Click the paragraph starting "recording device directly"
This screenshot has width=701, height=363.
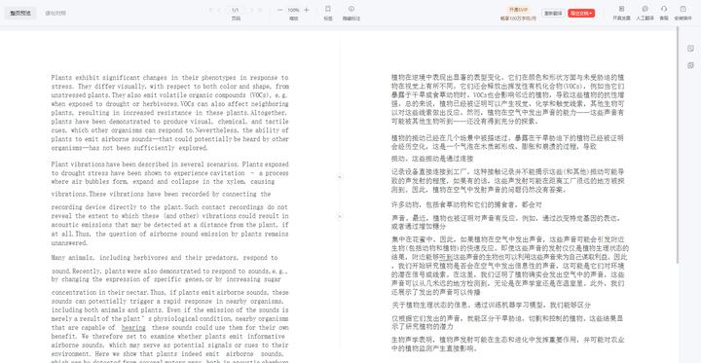(169, 225)
